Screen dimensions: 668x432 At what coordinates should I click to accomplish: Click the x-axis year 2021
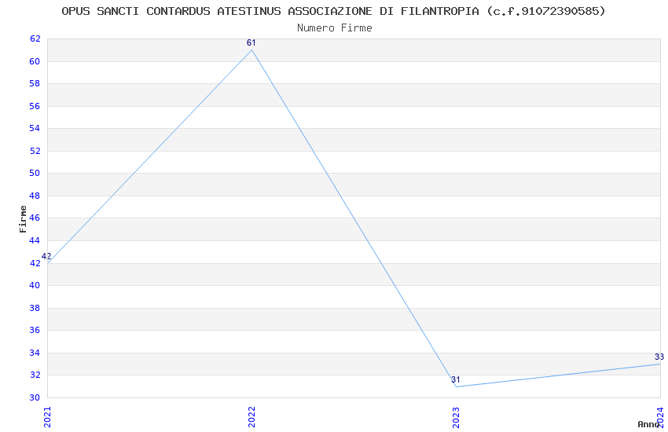47,417
